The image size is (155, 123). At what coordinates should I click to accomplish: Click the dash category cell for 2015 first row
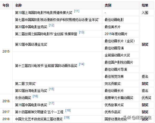coord(121,13)
